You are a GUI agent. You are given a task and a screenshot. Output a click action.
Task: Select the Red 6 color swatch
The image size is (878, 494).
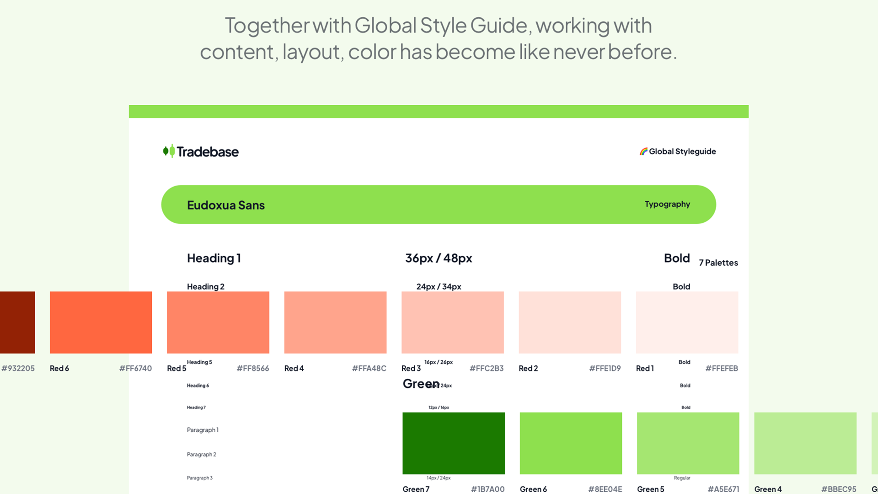coord(101,322)
